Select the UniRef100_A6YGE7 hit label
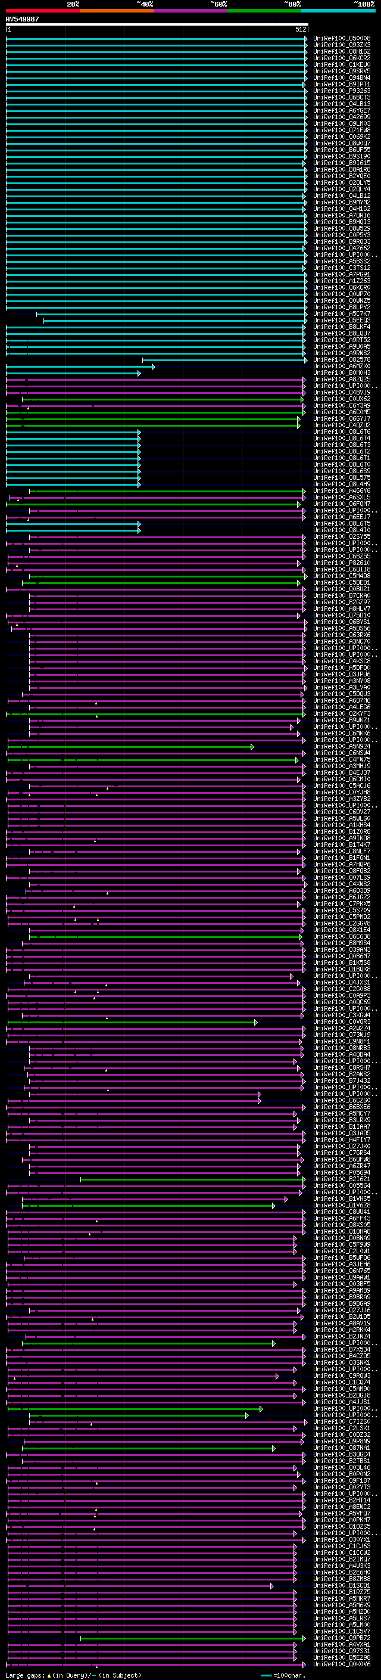Screen dimensions: 381x1680 pyautogui.click(x=342, y=110)
